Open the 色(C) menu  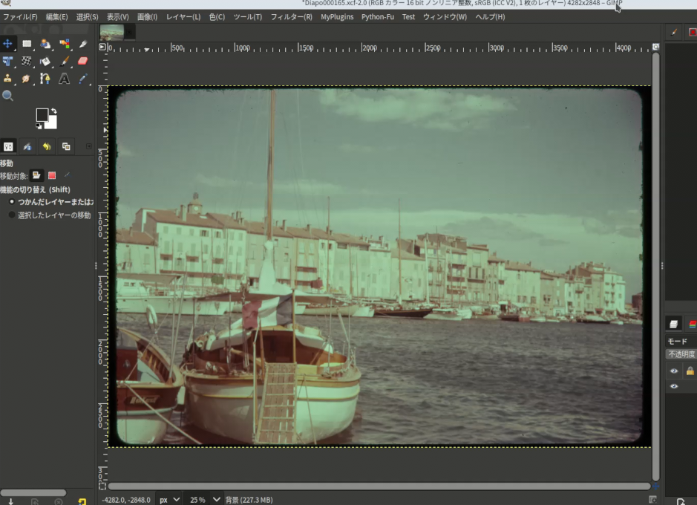(217, 17)
